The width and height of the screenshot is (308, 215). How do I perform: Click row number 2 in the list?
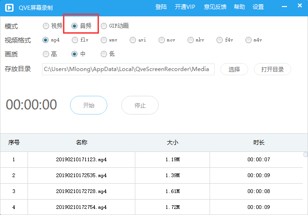tap(14, 175)
